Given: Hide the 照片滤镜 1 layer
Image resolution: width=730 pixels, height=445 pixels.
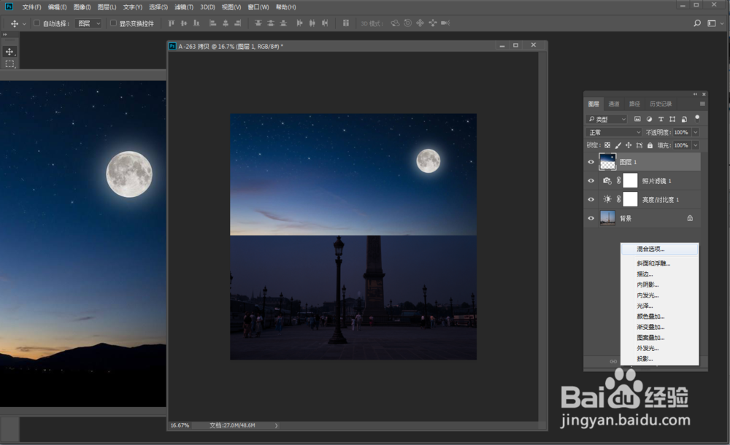Looking at the screenshot, I should (x=591, y=180).
